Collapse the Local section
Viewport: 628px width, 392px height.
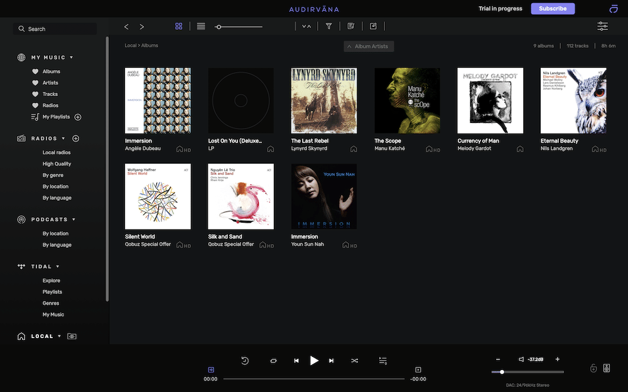click(59, 336)
